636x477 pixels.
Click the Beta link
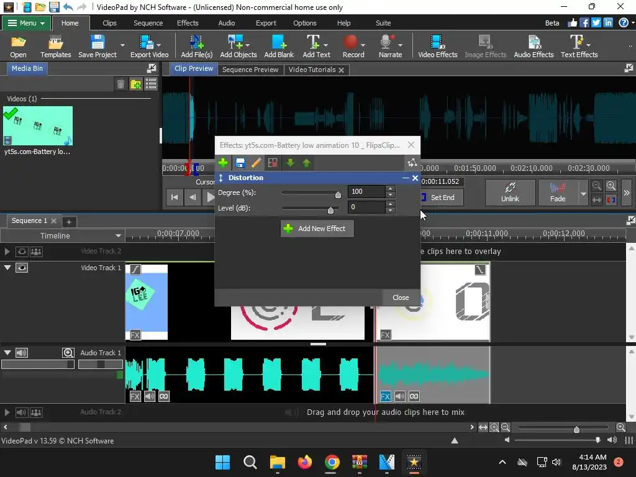tap(552, 23)
